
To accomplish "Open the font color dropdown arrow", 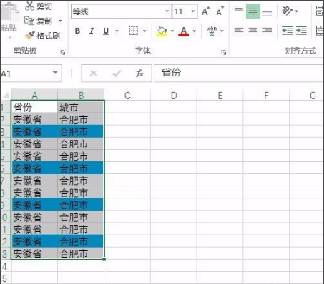I will click(x=194, y=31).
